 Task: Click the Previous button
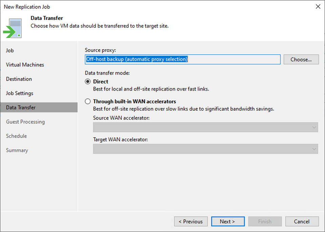(191, 221)
